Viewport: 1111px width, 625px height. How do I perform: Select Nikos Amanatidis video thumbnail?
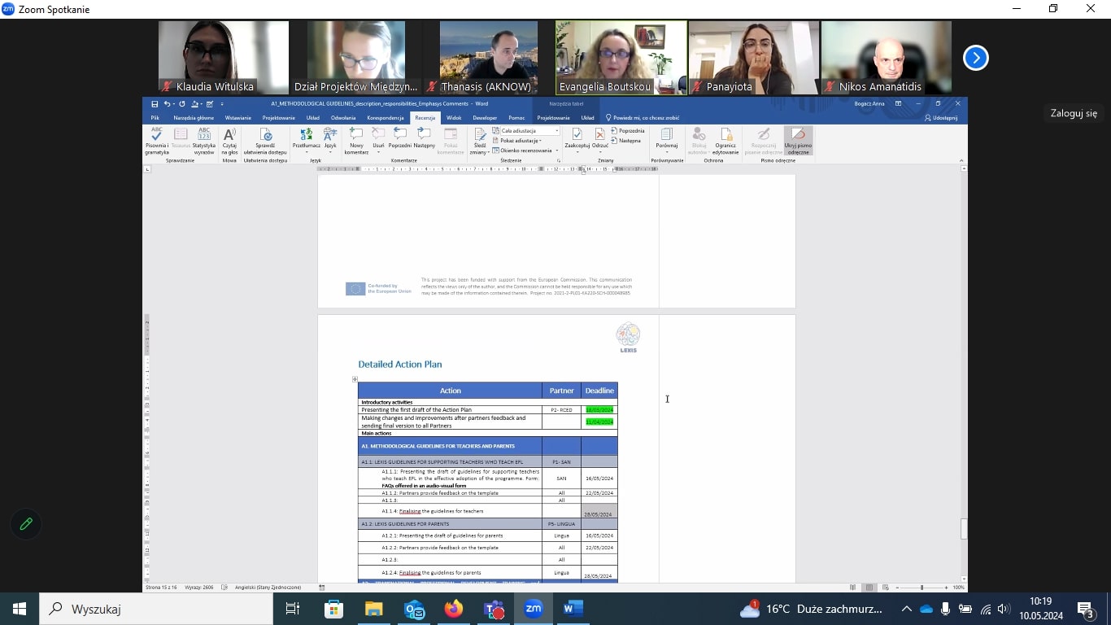pyautogui.click(x=887, y=58)
